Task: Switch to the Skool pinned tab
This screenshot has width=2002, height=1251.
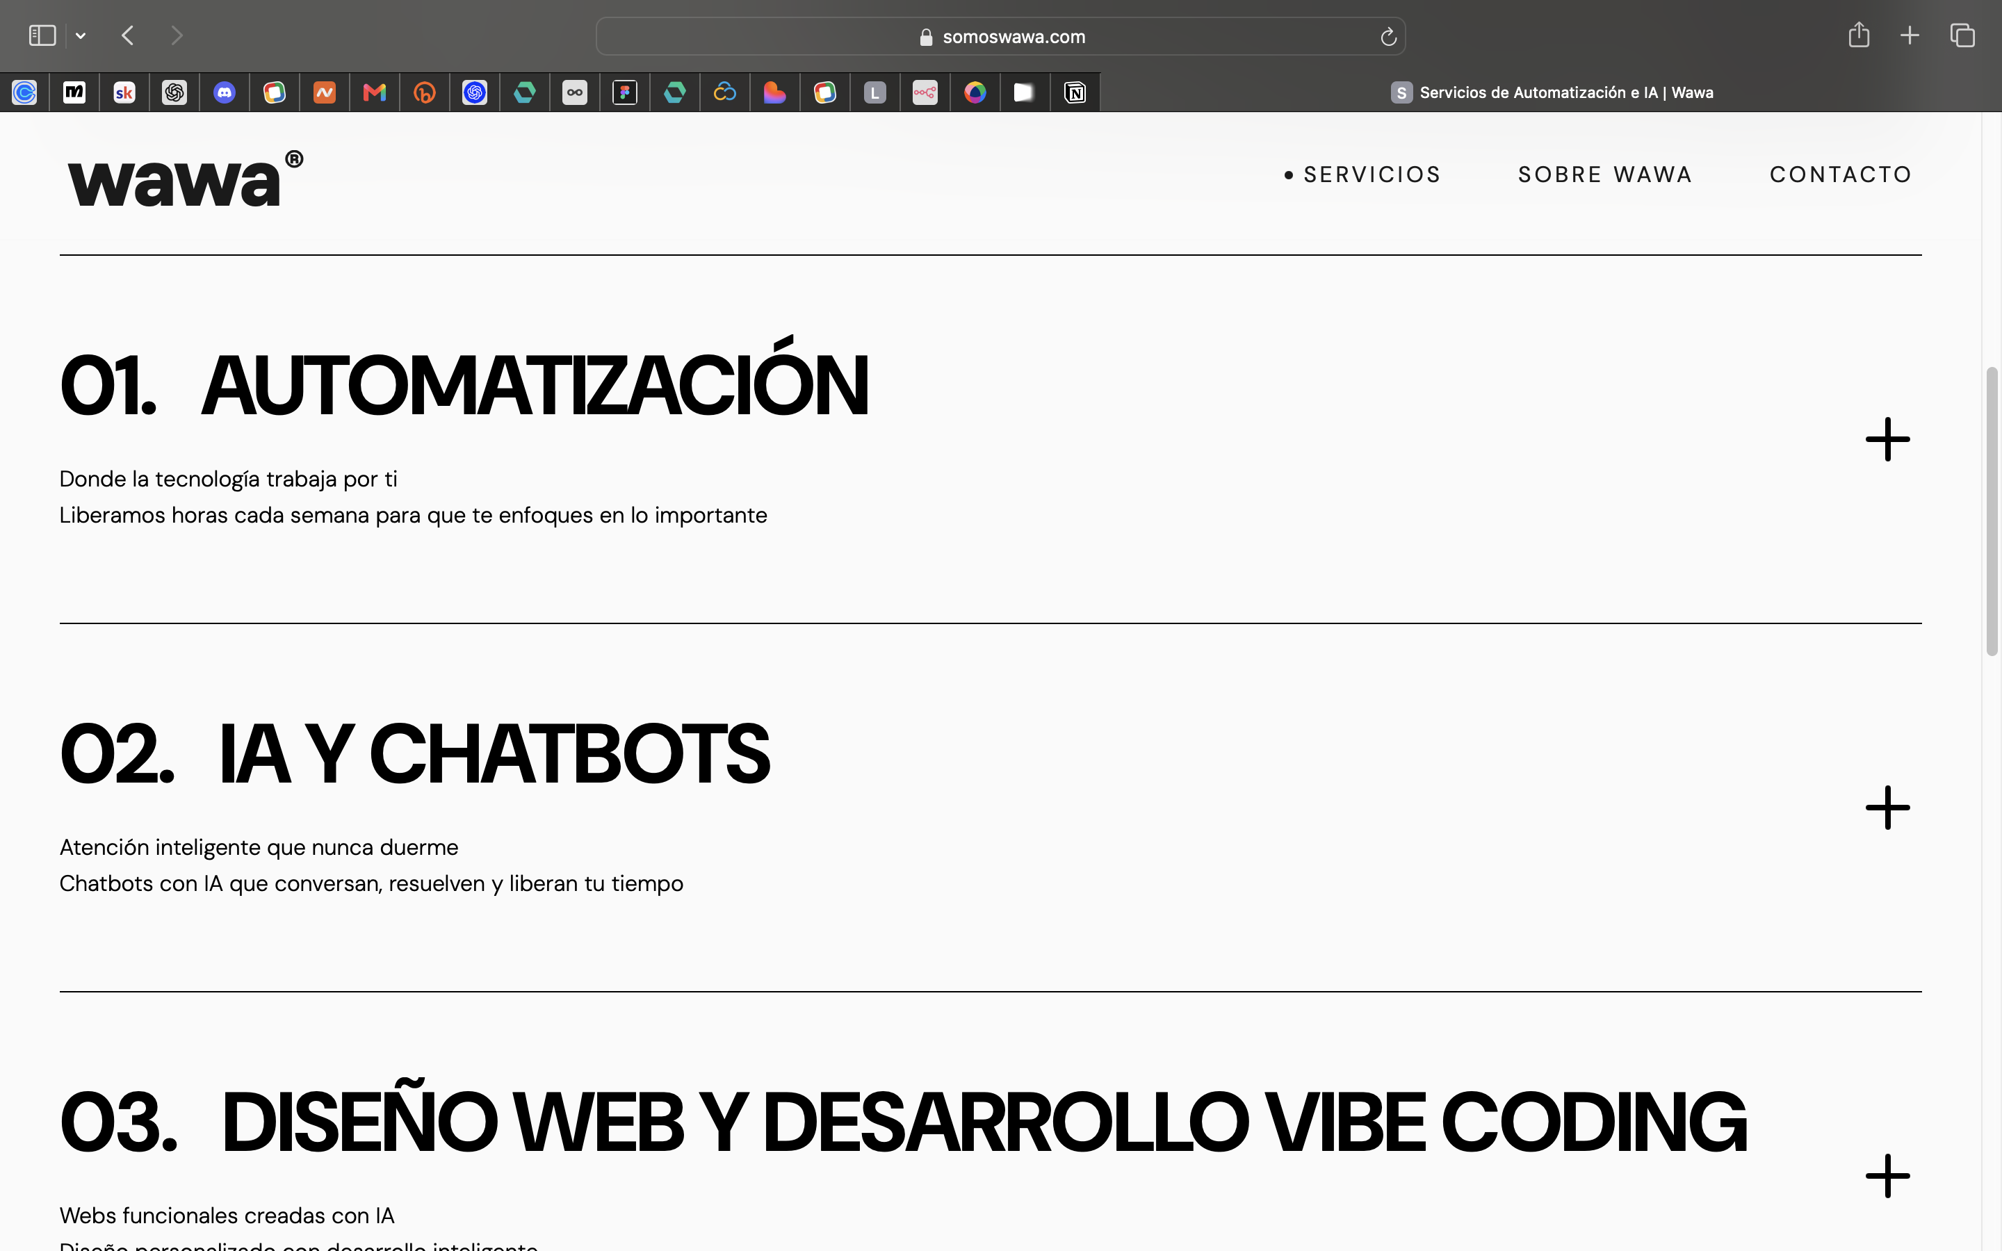Action: (x=125, y=92)
